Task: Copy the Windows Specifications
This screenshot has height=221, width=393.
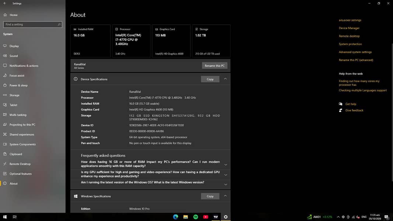Action: 210,196
